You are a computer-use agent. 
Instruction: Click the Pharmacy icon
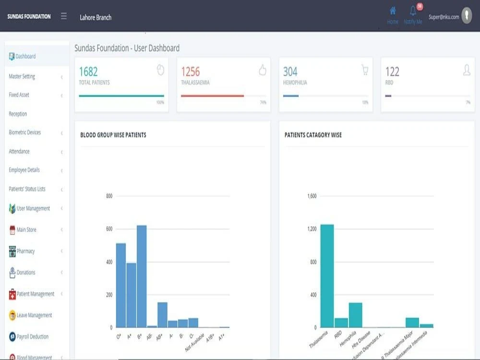coord(12,252)
